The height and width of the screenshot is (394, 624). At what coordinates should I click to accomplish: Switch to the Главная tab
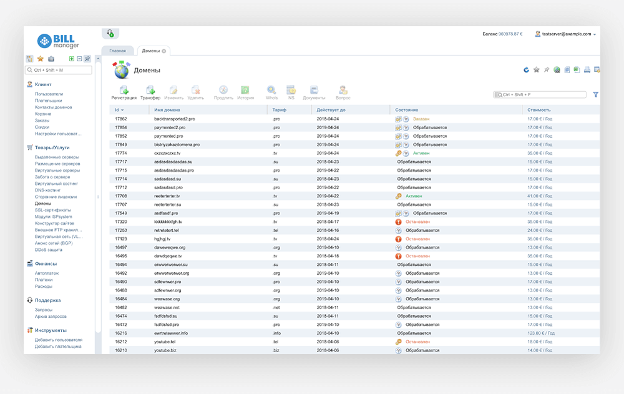click(119, 51)
